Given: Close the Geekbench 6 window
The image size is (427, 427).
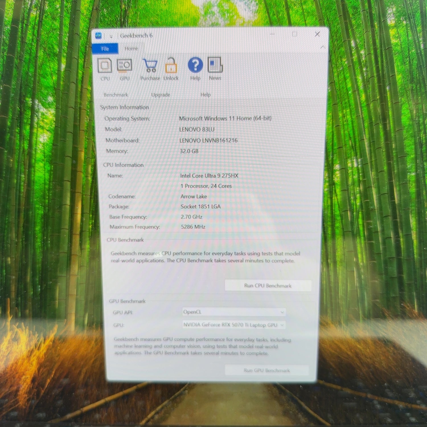Looking at the screenshot, I should (317, 34).
